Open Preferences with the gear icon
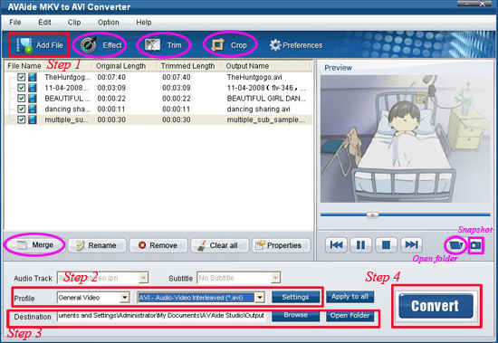 point(296,45)
